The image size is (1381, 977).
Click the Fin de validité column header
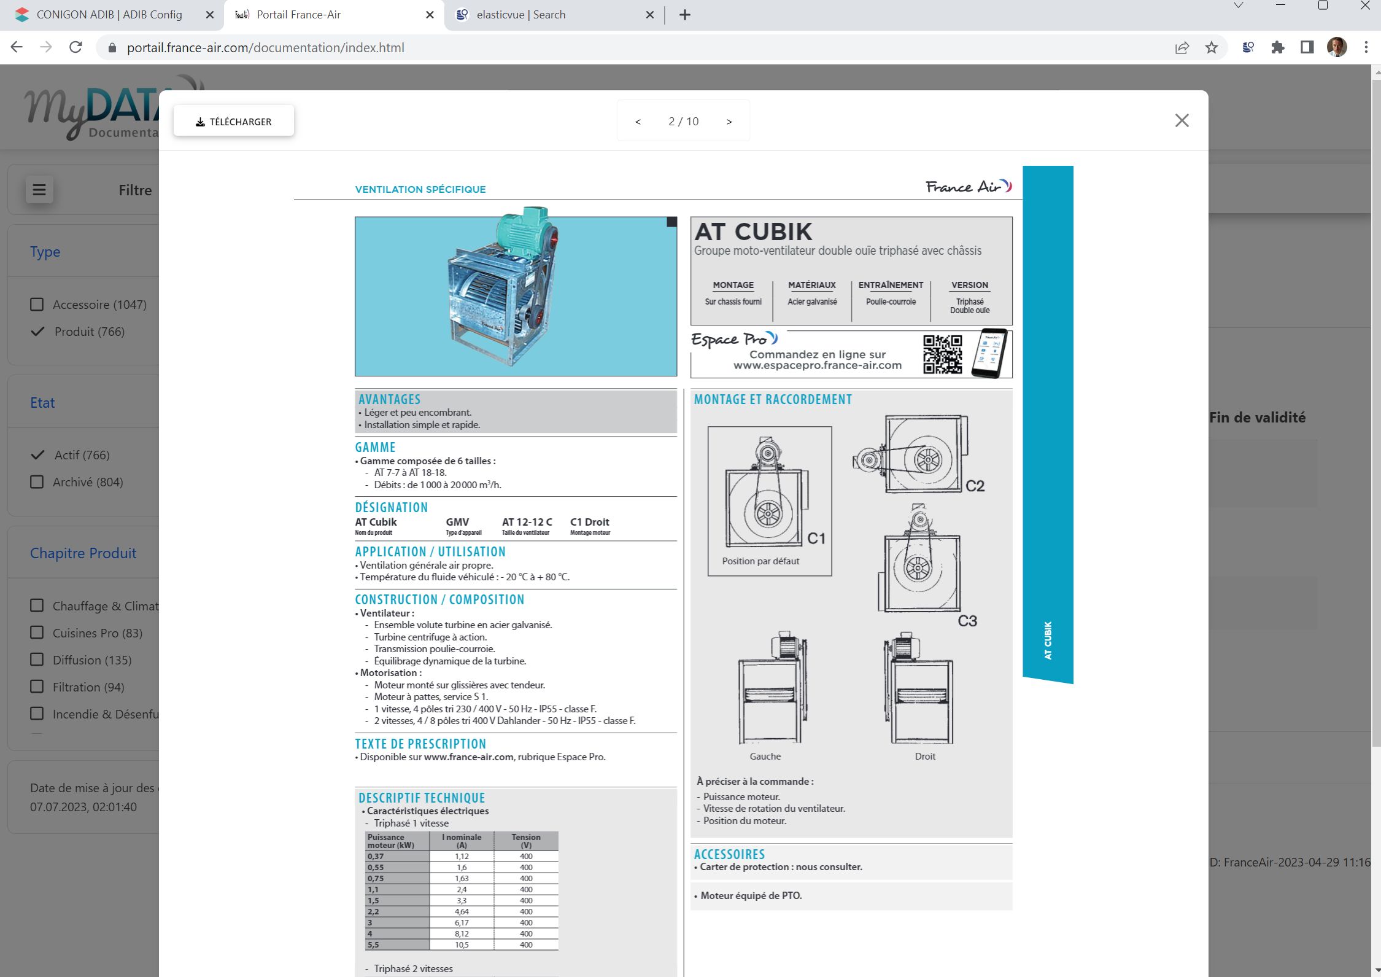[x=1258, y=418]
